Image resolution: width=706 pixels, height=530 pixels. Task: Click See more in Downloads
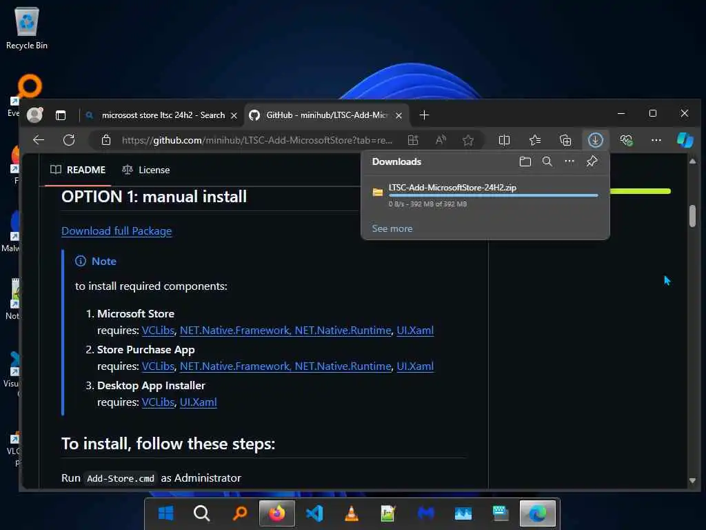[x=392, y=228]
